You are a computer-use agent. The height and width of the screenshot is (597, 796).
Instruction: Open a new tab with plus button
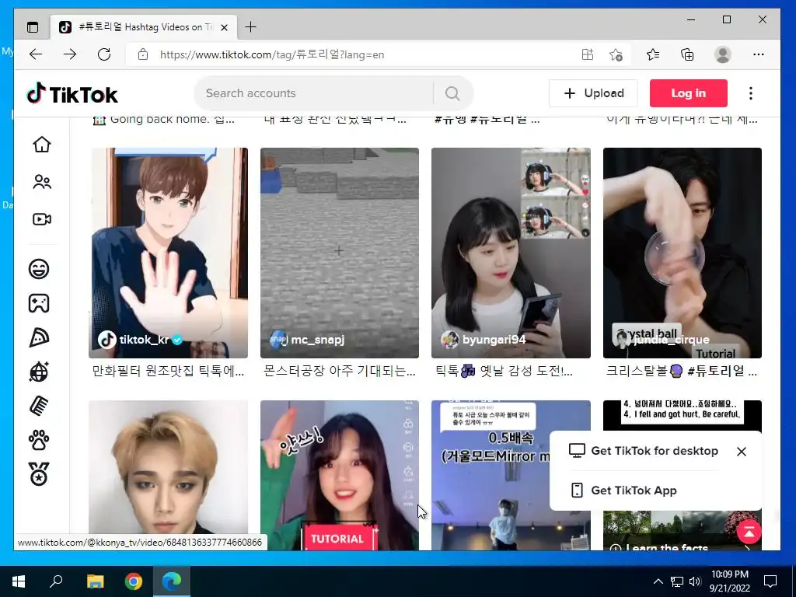coord(251,27)
